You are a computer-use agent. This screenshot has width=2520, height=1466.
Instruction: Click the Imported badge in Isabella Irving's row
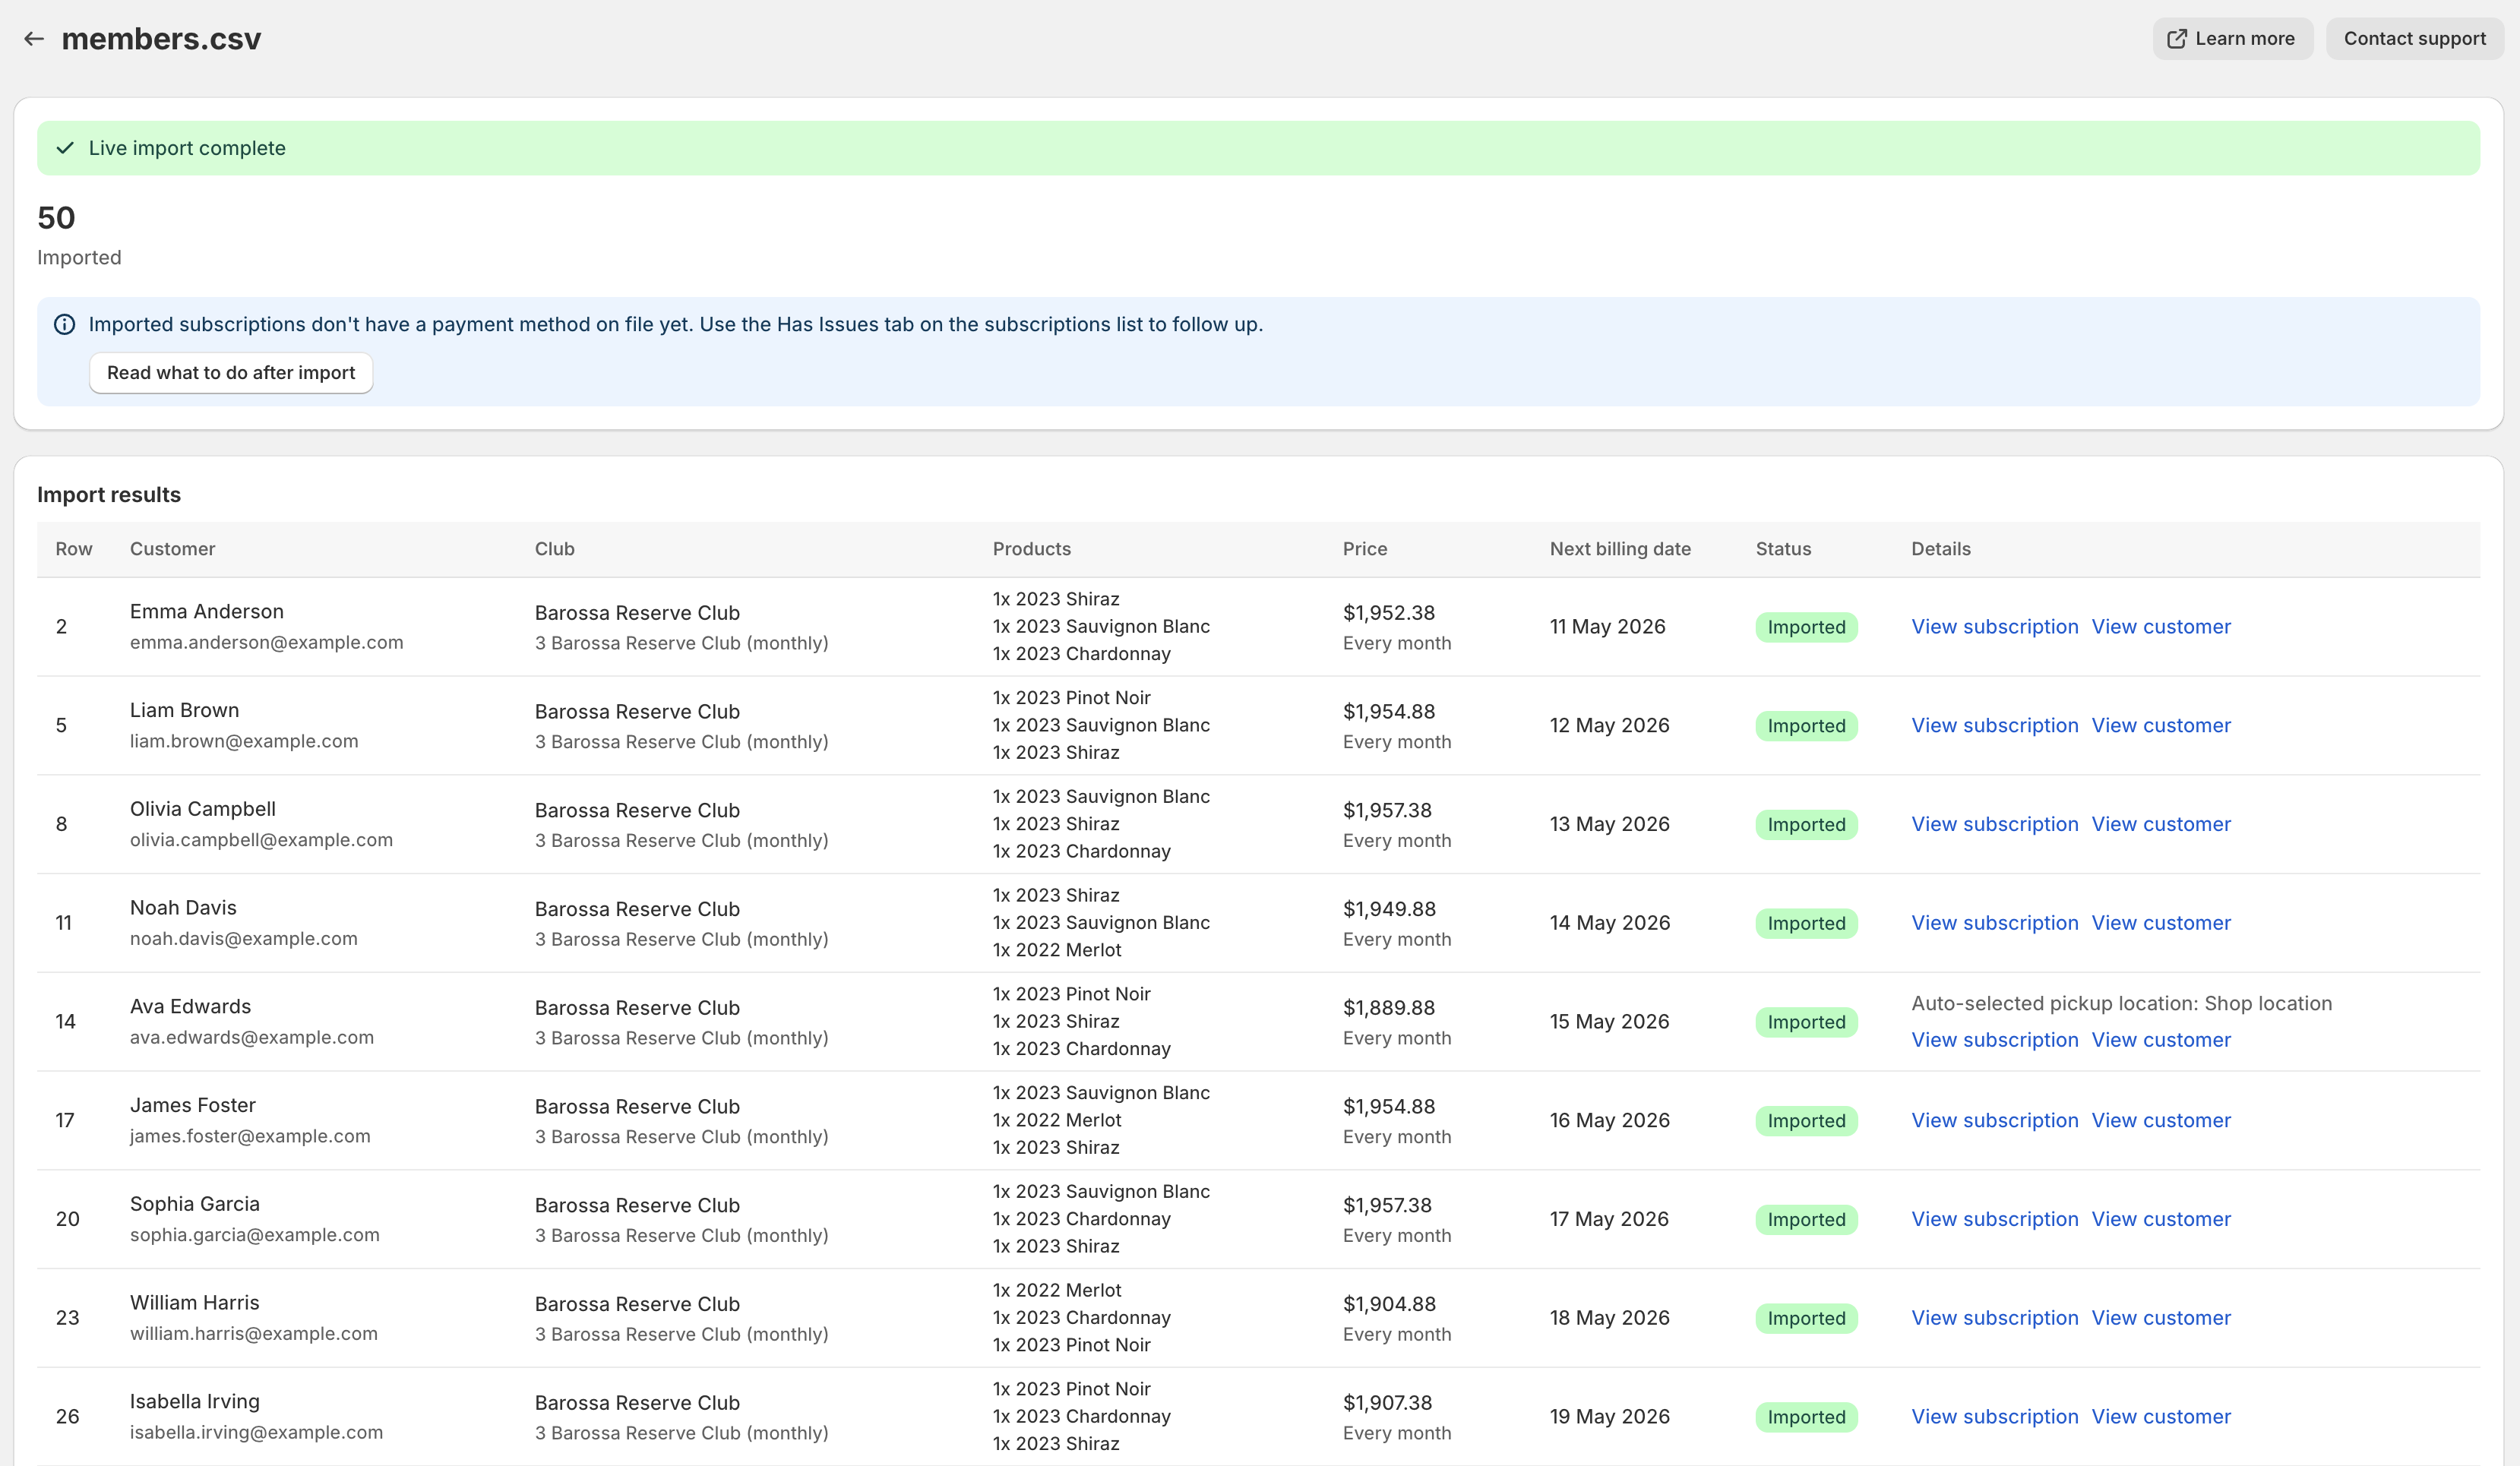[x=1806, y=1417]
